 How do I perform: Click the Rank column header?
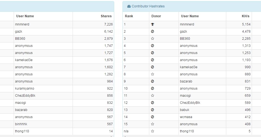pyautogui.click(x=129, y=16)
